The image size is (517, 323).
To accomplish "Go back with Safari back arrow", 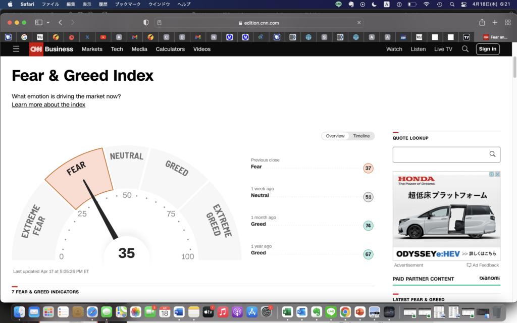I will point(60,23).
